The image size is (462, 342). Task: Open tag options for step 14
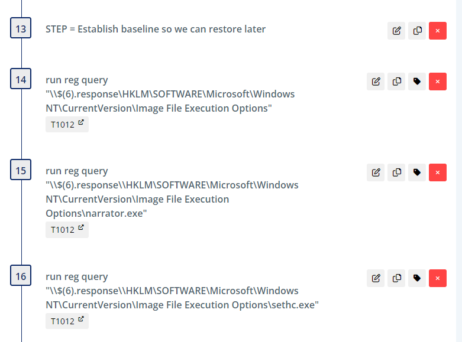pos(417,82)
